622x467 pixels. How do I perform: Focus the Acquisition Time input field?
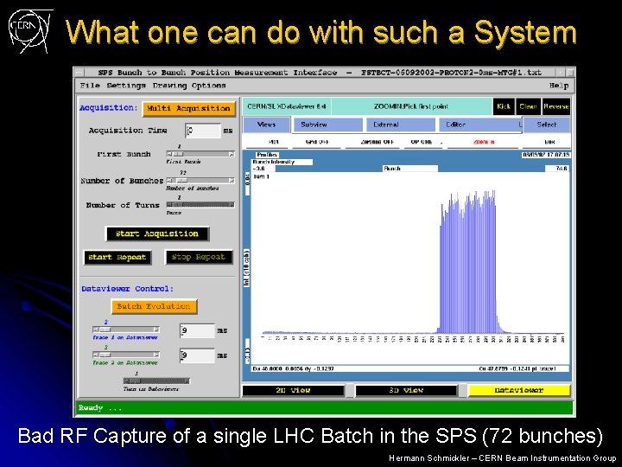pos(203,131)
